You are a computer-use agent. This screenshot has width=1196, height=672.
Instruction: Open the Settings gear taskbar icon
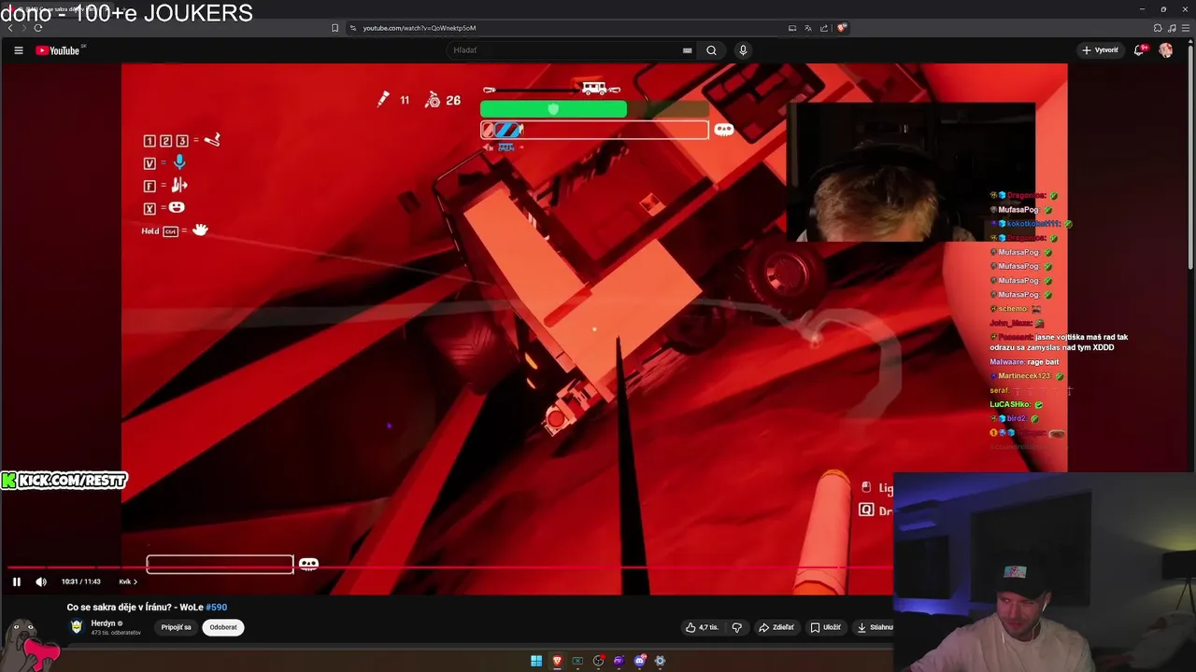(x=660, y=661)
